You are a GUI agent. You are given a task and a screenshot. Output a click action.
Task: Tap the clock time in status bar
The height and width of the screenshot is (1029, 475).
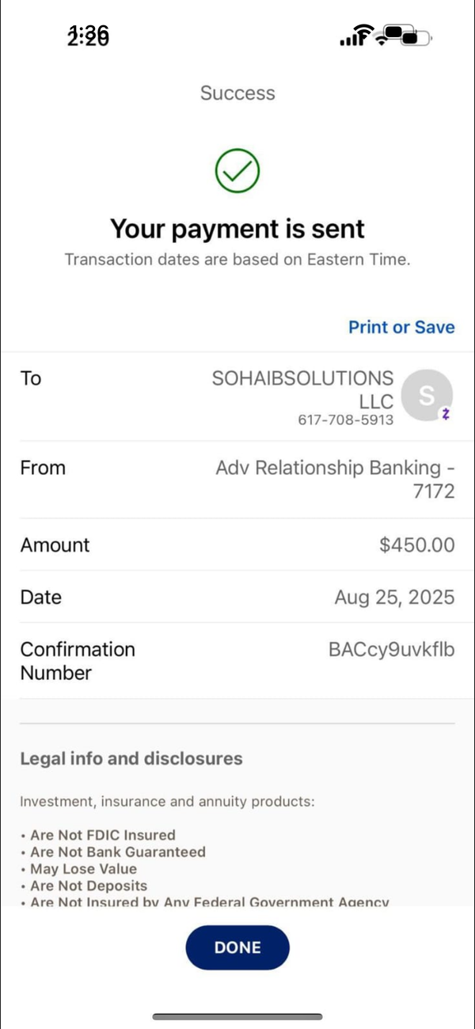click(x=89, y=35)
